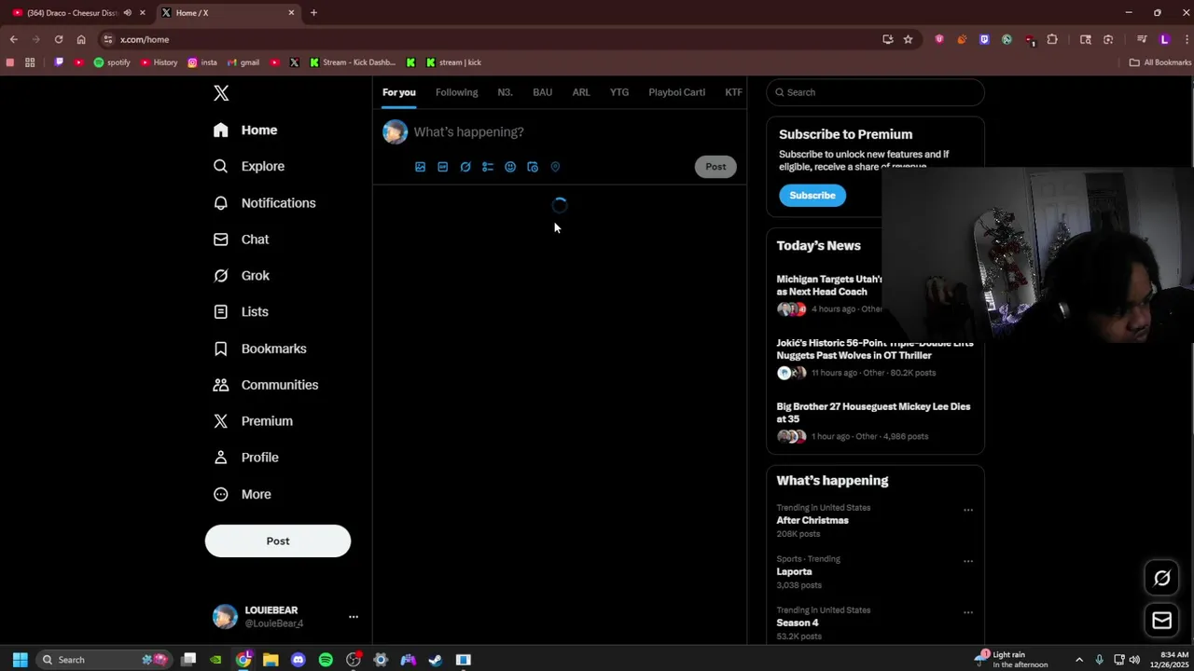Click the white Post button in sidebar
Screen dimensions: 1194x671
pyautogui.click(x=278, y=541)
